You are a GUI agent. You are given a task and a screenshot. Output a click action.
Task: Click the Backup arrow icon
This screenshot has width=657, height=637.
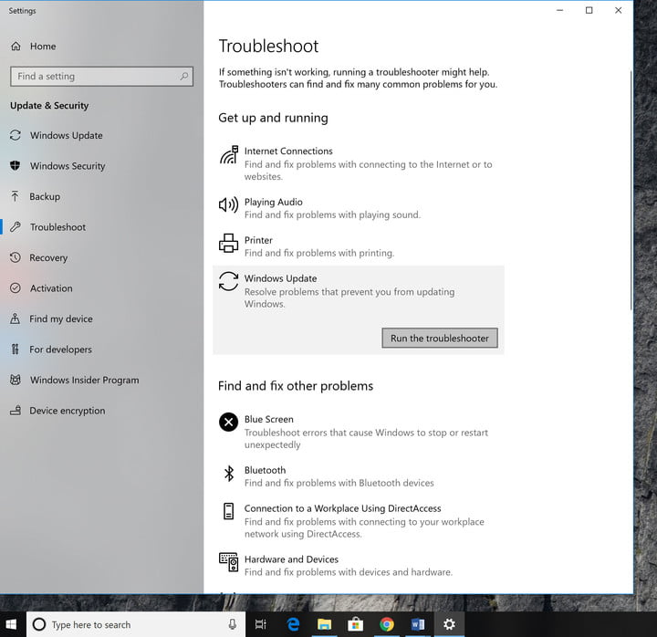coord(16,196)
